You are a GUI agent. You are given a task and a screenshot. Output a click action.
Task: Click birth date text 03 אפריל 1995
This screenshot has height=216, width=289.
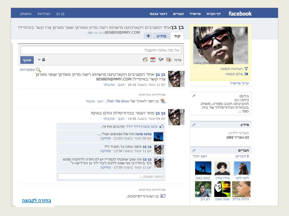(238, 138)
